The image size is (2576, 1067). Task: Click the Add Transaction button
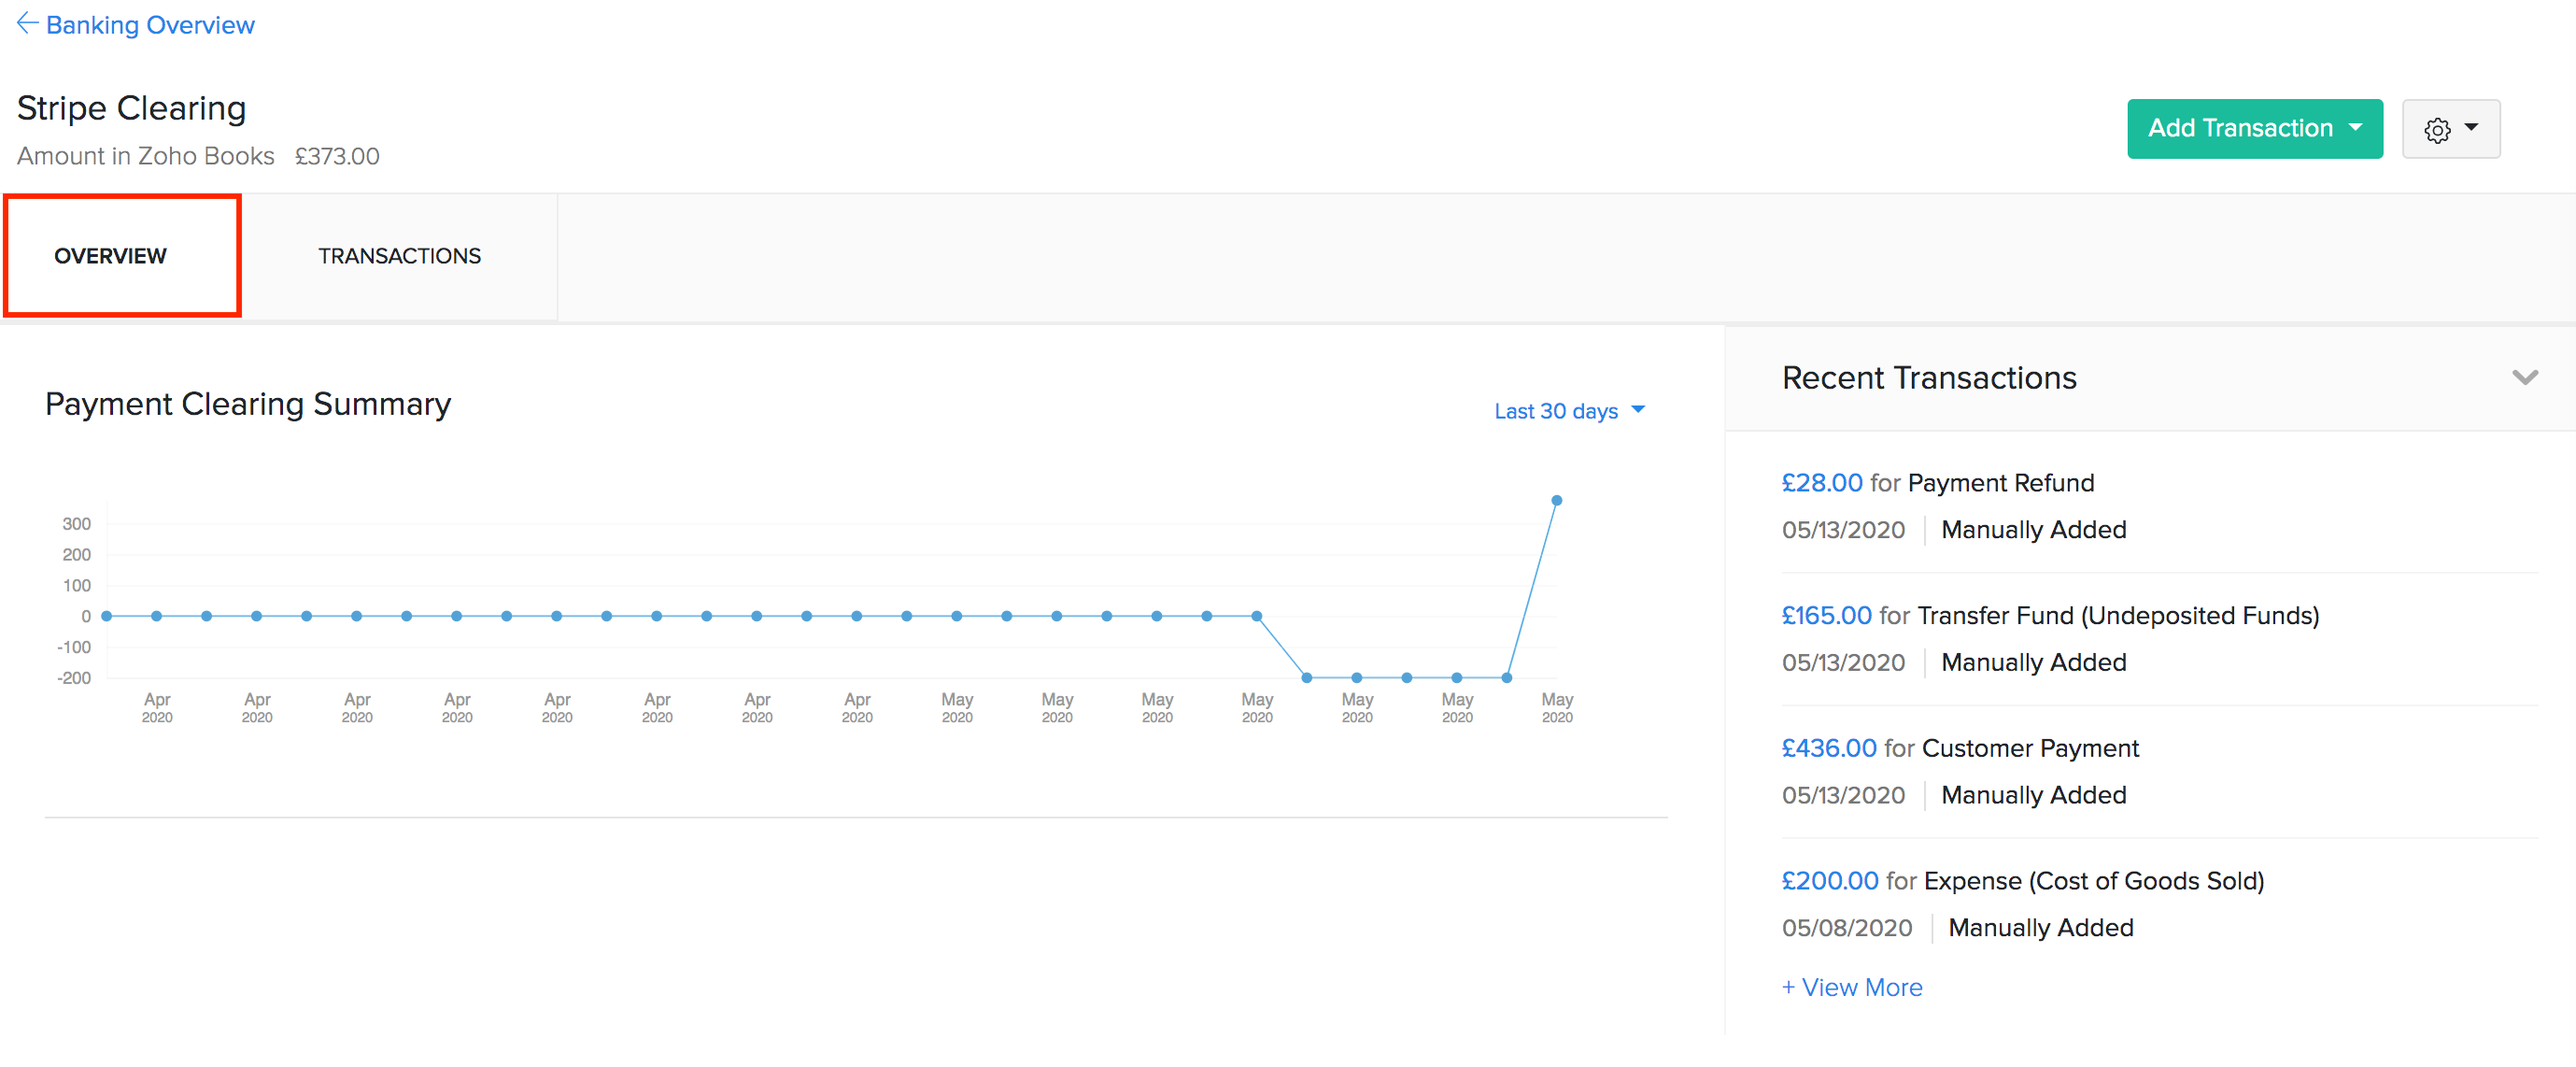2239,128
